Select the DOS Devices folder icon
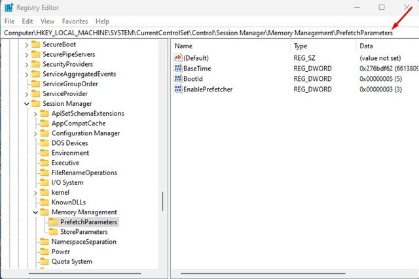Image resolution: width=419 pixels, height=279 pixels. (x=45, y=143)
